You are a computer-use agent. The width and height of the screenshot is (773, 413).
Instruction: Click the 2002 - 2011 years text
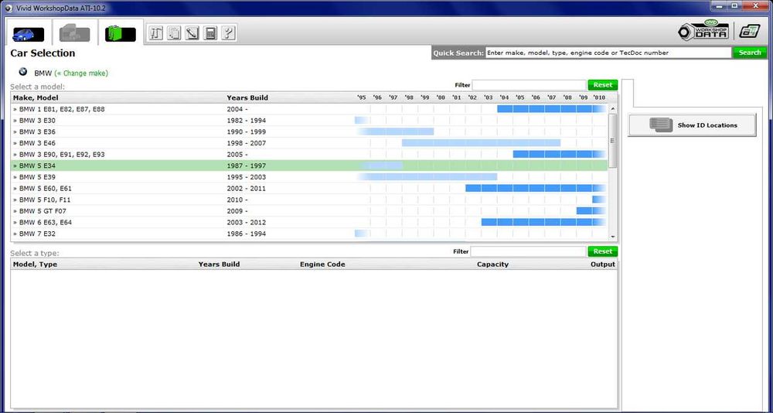(x=247, y=189)
